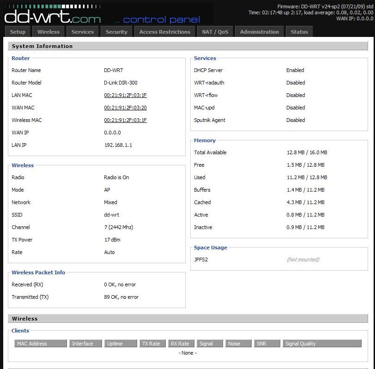
Task: Click the Wireless MAC address link
Action: coord(125,120)
